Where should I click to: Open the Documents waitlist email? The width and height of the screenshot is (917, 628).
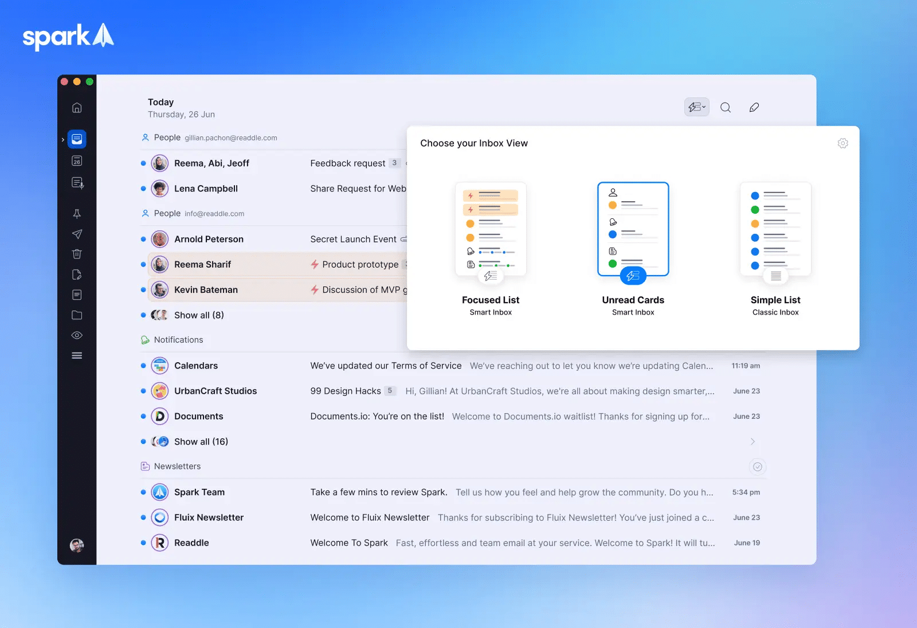click(453, 416)
